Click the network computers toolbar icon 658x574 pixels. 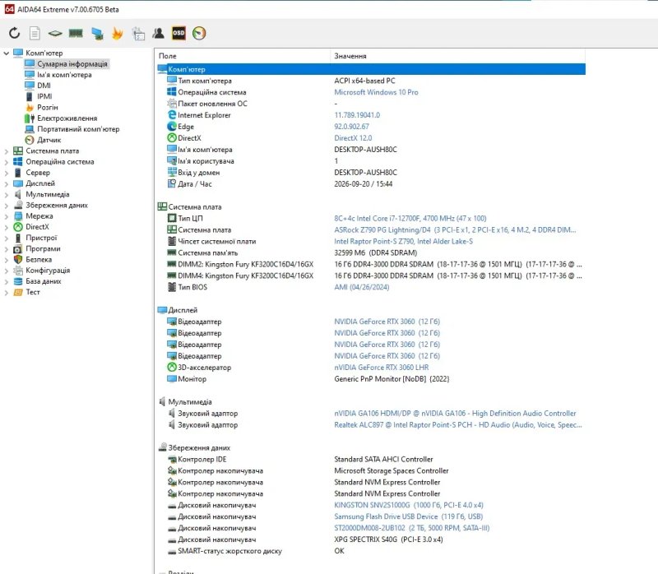pyautogui.click(x=97, y=33)
